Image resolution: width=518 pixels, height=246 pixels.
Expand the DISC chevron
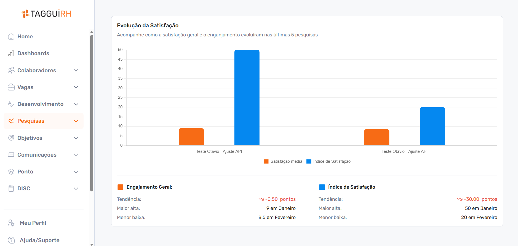[x=76, y=188]
